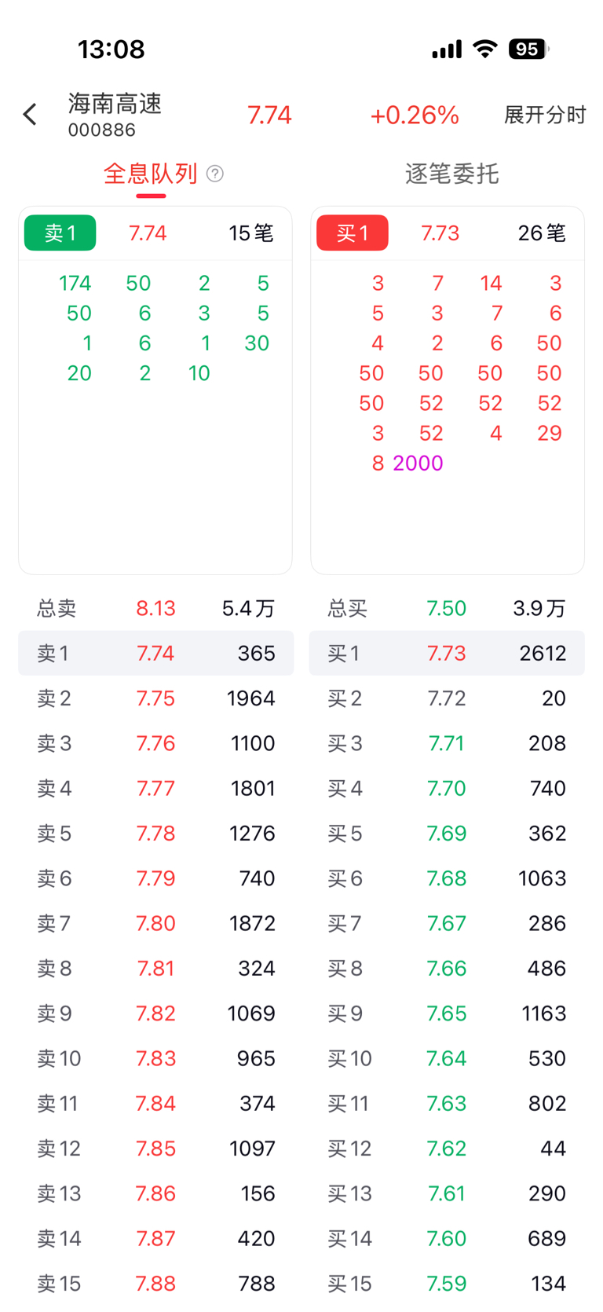This screenshot has width=603, height=1312.
Task: Tap the cellular signal bars icon
Action: click(x=447, y=50)
